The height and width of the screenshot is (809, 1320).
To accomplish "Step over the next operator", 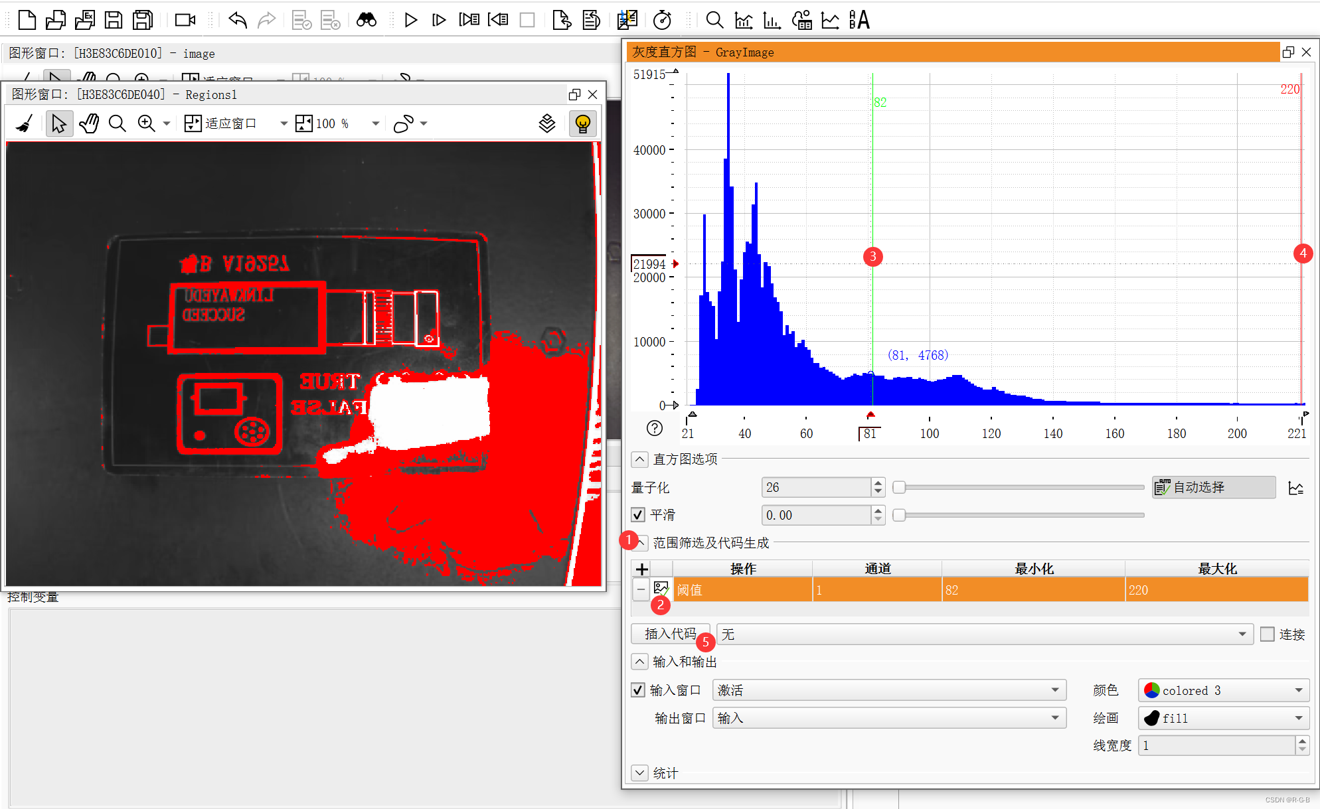I will 439,20.
